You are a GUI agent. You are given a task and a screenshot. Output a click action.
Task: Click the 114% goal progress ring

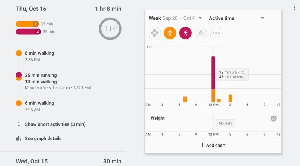pyautogui.click(x=110, y=29)
